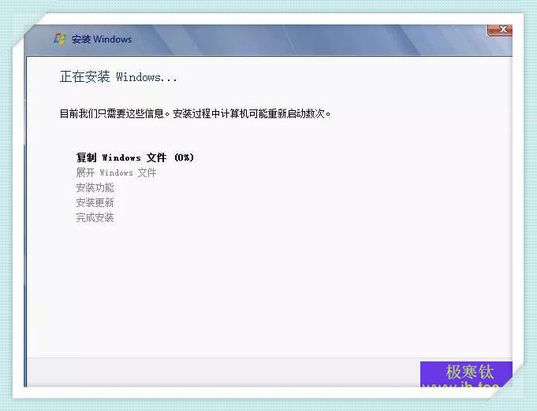The width and height of the screenshot is (537, 411).
Task: Select the step 完成安装
Action: click(95, 217)
